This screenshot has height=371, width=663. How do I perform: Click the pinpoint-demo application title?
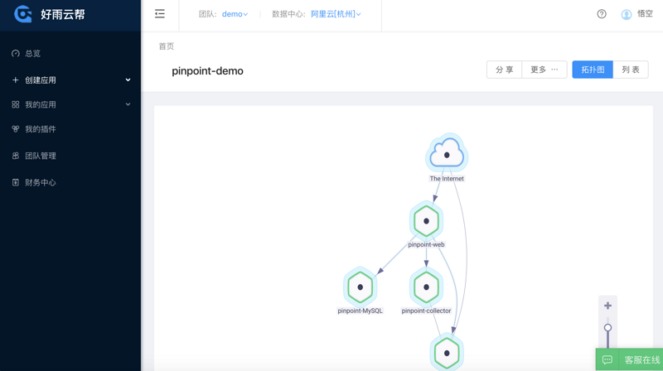click(207, 71)
